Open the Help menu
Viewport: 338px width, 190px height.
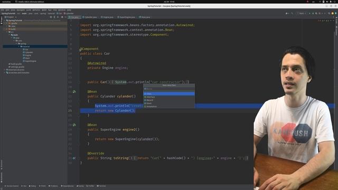pos(69,10)
